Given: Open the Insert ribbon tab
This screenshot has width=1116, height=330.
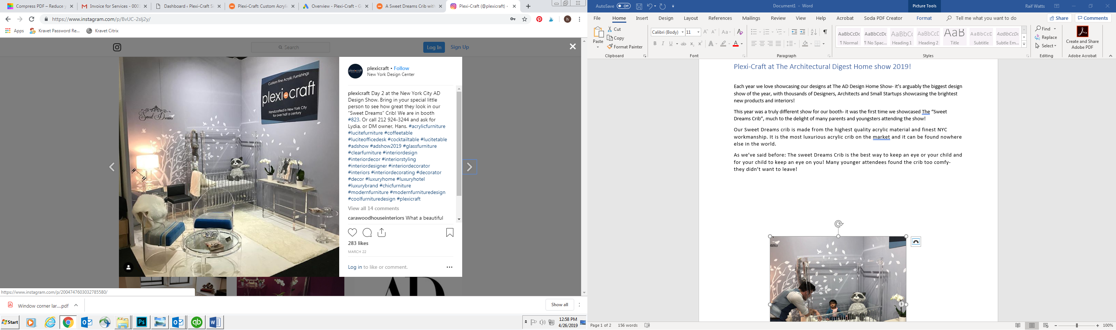Looking at the screenshot, I should (x=642, y=18).
